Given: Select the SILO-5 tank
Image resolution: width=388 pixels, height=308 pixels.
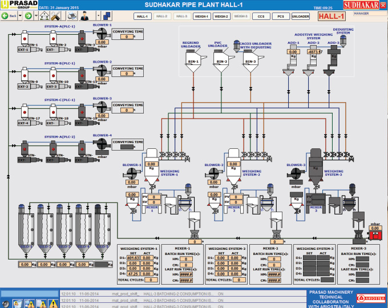Looking at the screenshot, I should pyautogui.click(x=103, y=229).
